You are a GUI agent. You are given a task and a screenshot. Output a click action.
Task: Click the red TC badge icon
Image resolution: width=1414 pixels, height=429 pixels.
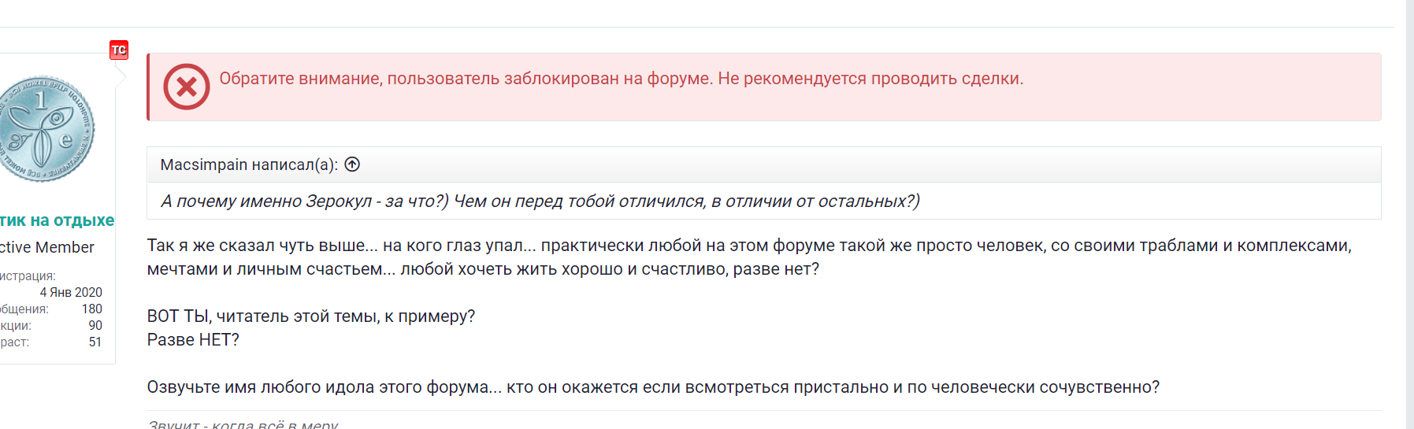[119, 50]
